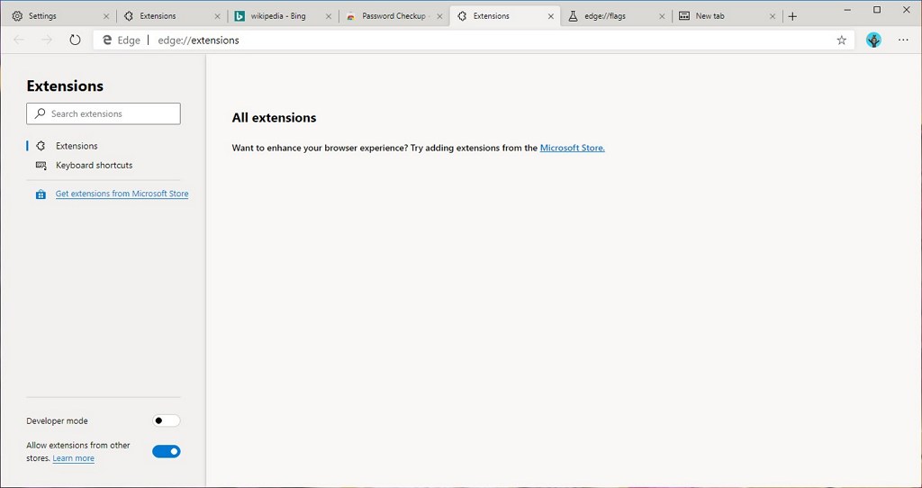The width and height of the screenshot is (922, 488).
Task: Disable Allow extensions from other stores
Action: [x=167, y=452]
